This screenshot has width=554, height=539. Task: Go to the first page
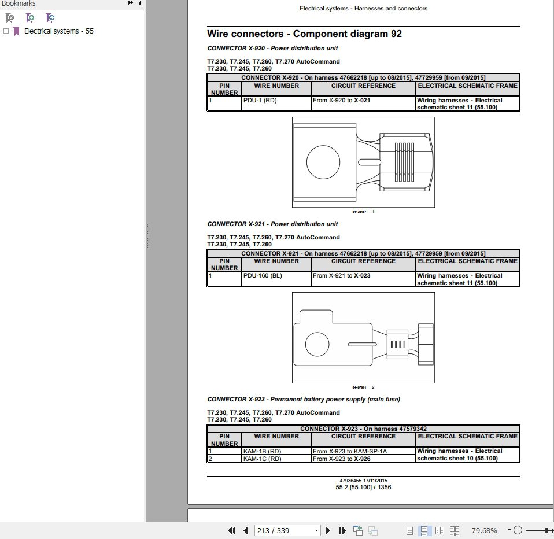[231, 530]
